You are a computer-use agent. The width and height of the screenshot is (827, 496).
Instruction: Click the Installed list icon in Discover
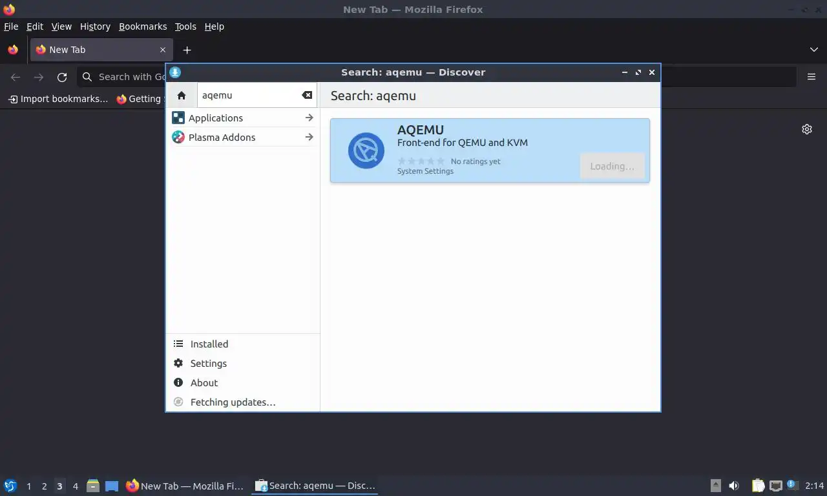click(178, 344)
